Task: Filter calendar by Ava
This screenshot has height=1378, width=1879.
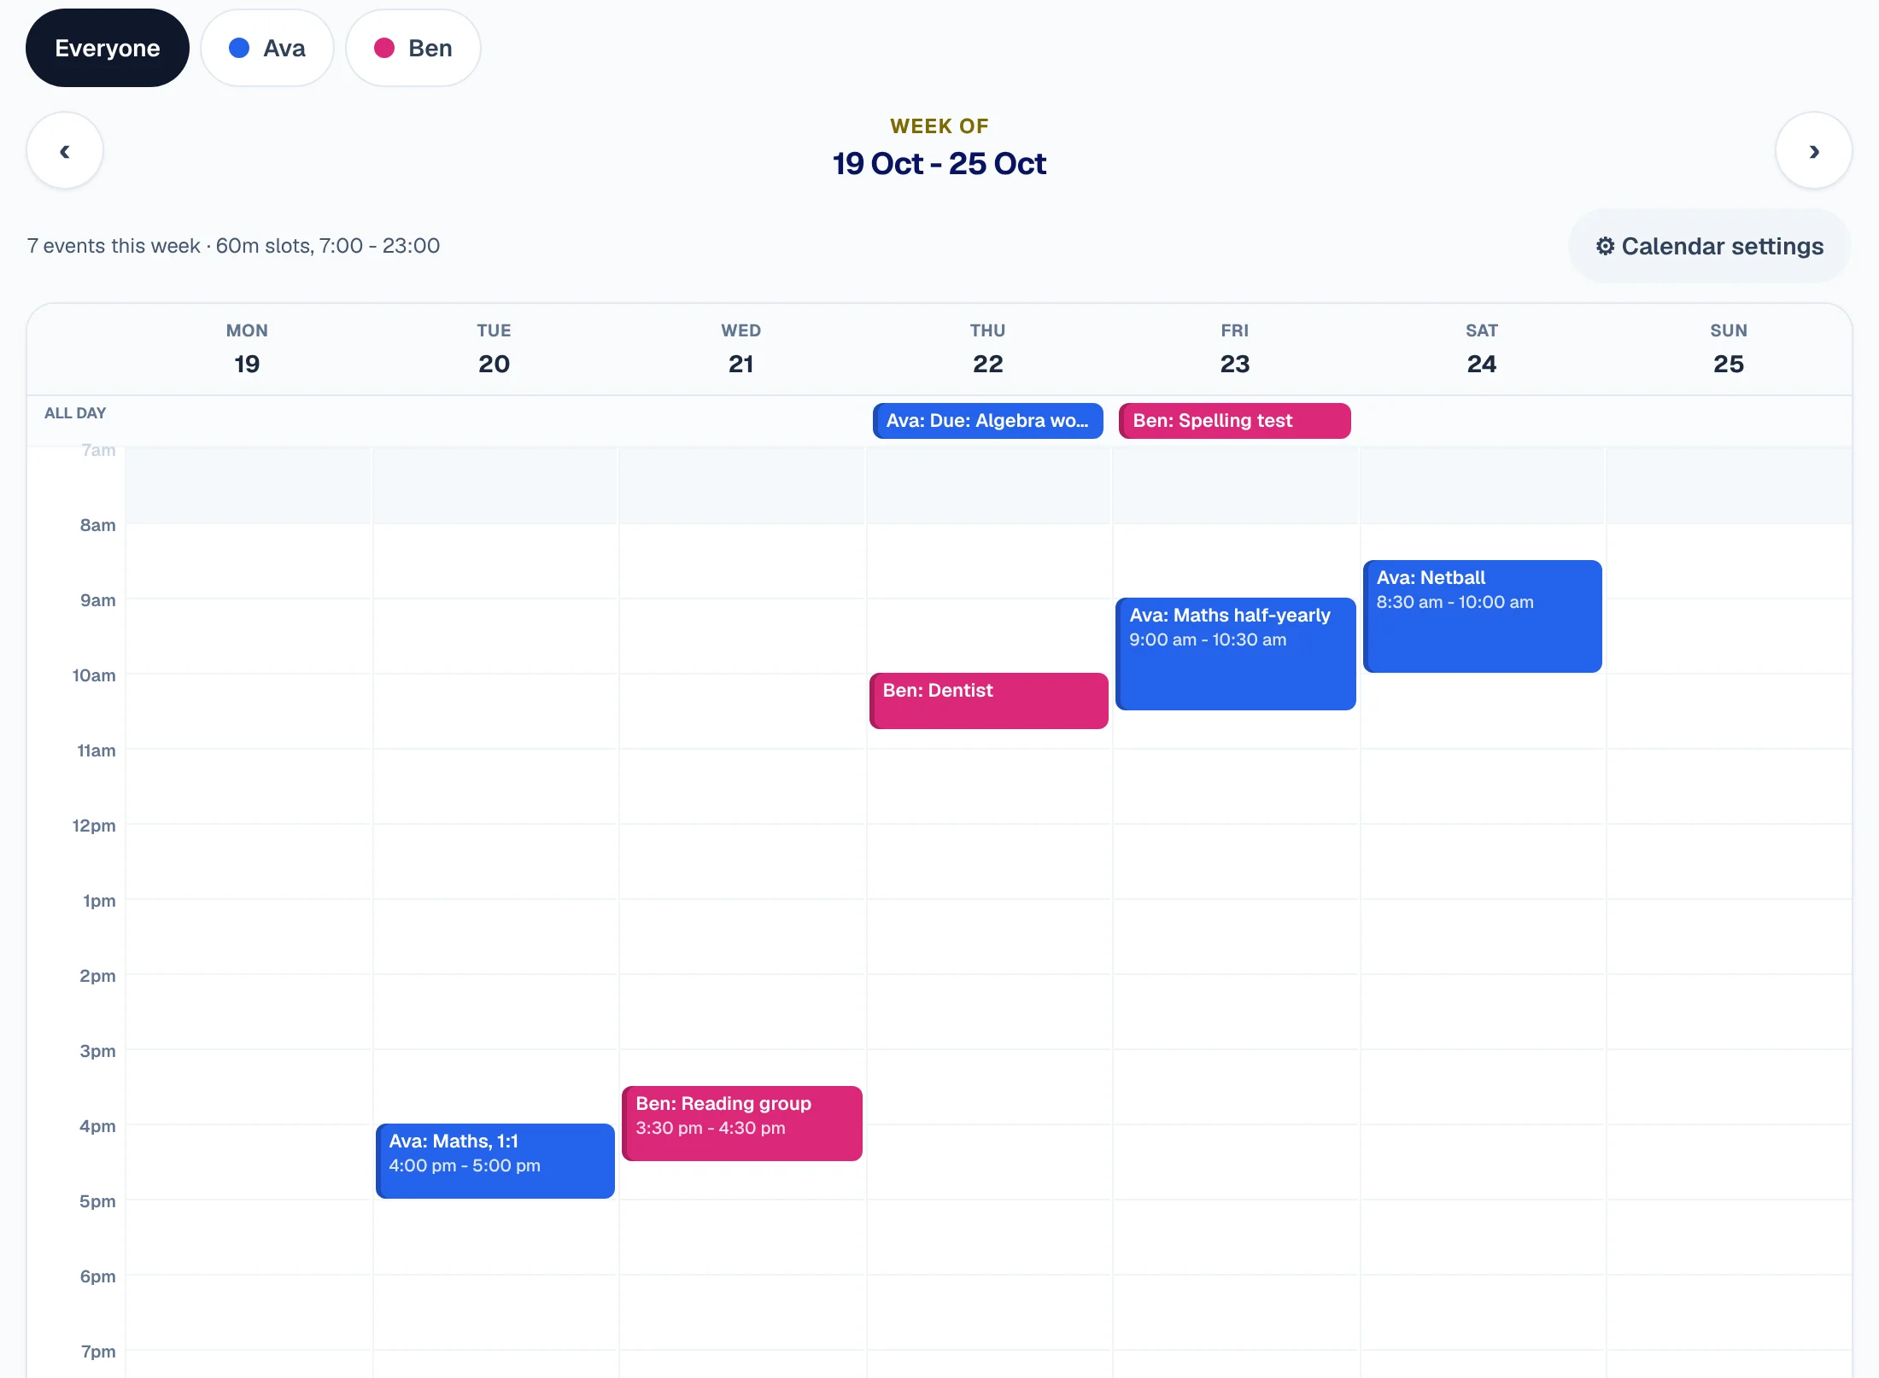Action: (x=267, y=48)
